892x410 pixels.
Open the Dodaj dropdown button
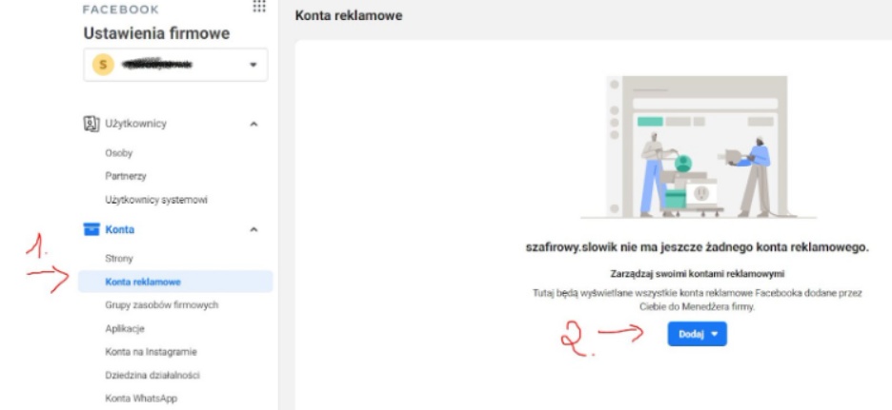697,334
